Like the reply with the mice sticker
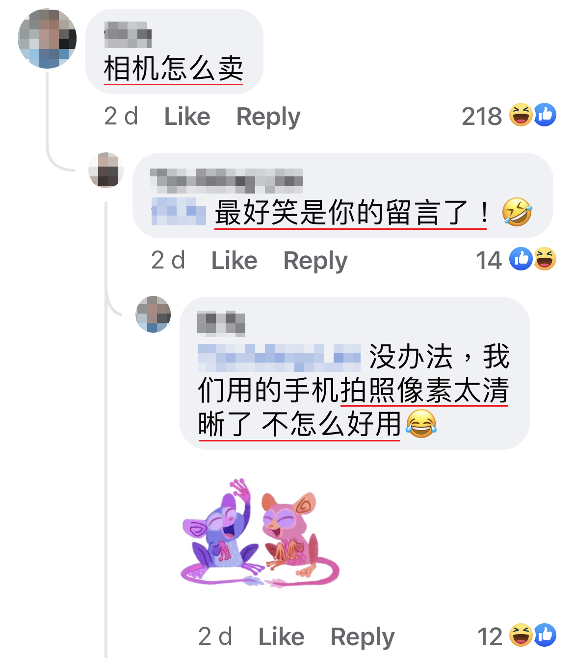 tap(281, 637)
